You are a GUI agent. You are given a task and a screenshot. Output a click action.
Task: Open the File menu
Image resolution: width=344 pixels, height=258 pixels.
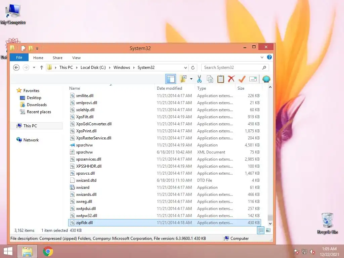coord(19,57)
